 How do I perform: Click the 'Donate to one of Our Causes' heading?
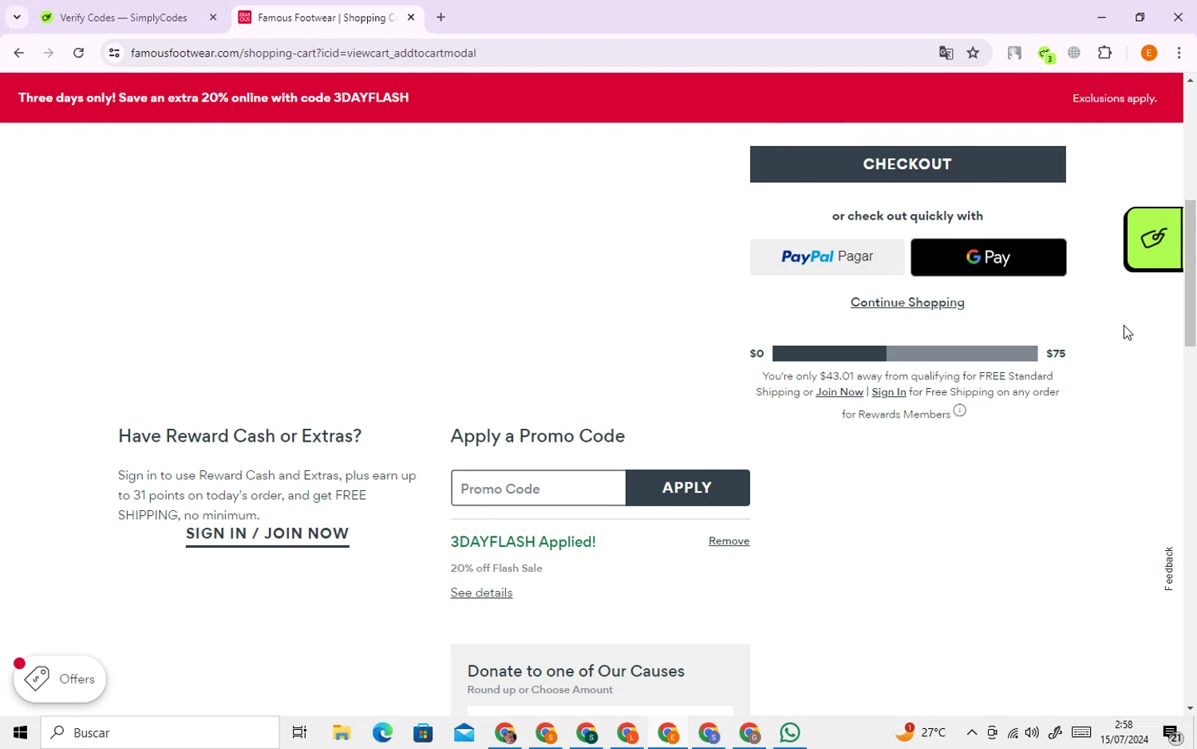tap(576, 671)
